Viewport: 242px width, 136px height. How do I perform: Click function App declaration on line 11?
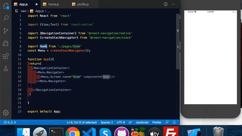tap(40, 59)
